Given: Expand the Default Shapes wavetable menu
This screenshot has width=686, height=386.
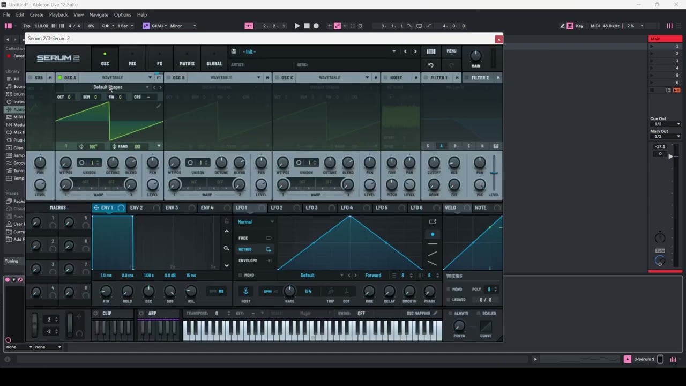Looking at the screenshot, I should click(x=147, y=87).
